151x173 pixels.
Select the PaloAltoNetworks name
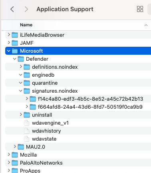41,163
